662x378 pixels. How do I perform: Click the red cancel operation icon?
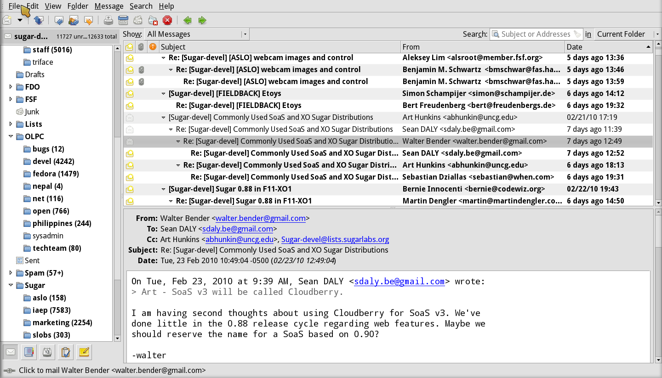pyautogui.click(x=167, y=20)
